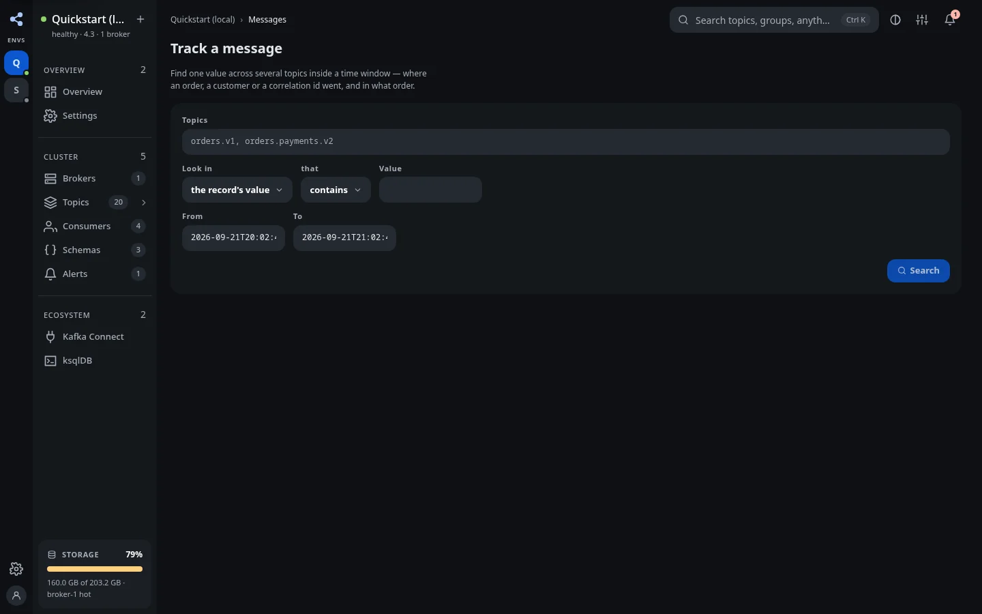Open the 'the record's value' dropdown
Image resolution: width=982 pixels, height=614 pixels.
point(237,190)
